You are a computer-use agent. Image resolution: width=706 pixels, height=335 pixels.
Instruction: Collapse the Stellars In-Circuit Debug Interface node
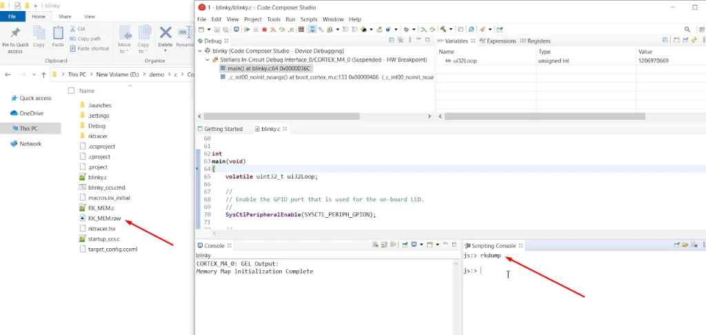pyautogui.click(x=208, y=59)
